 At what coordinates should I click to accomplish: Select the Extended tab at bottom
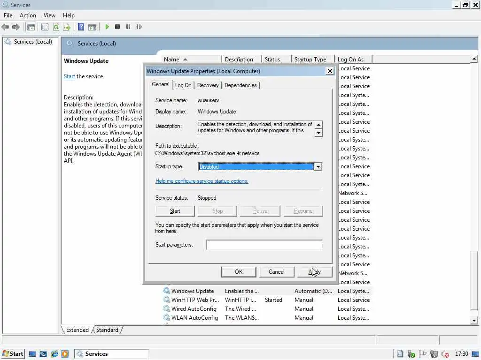tap(78, 330)
